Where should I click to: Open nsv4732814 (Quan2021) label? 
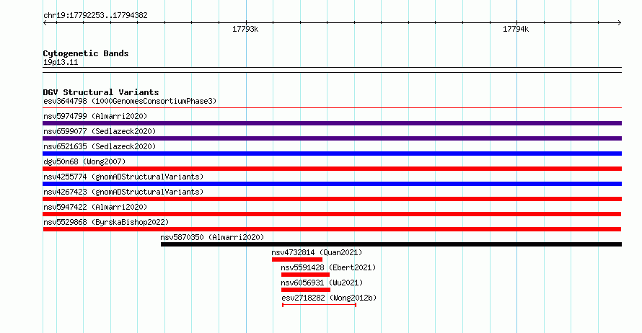pos(317,252)
